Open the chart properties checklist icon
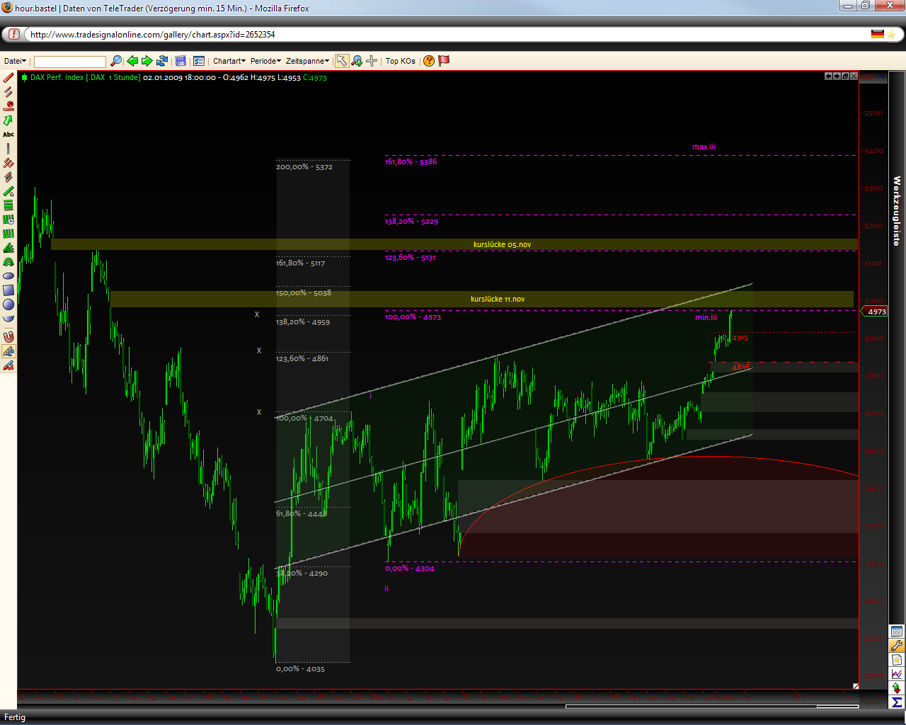Viewport: 906px width, 725px height. click(x=199, y=61)
